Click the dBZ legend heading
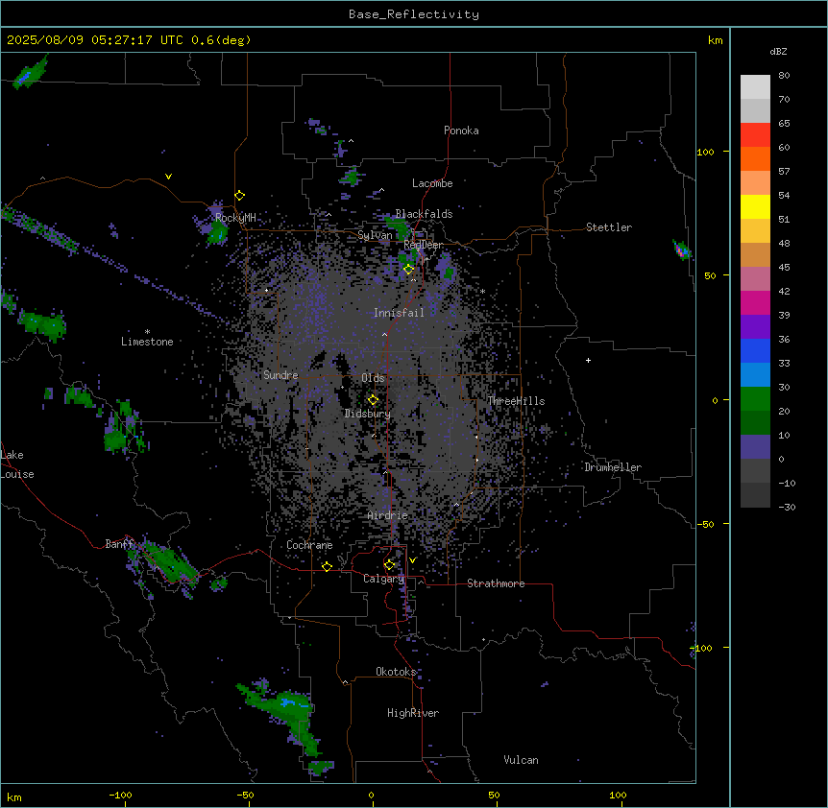Screen dimensions: 828x808 click(778, 51)
